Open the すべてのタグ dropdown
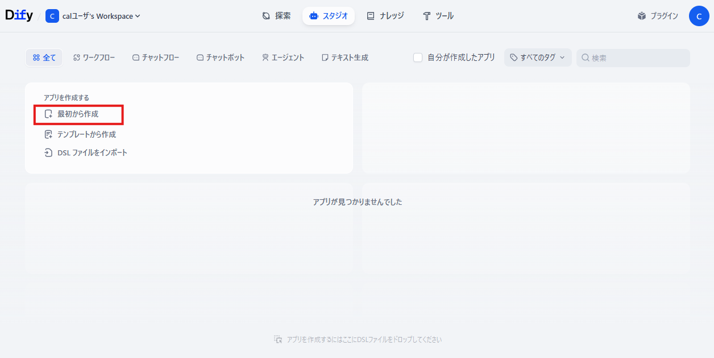 (x=537, y=57)
